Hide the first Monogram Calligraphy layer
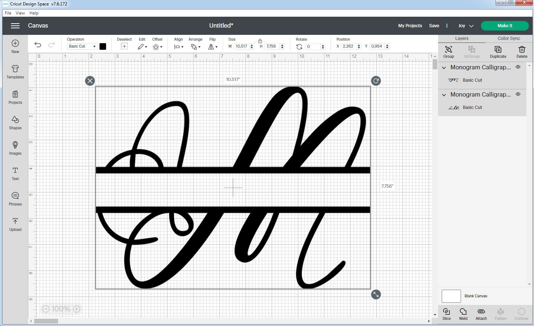The width and height of the screenshot is (534, 326). (x=518, y=67)
